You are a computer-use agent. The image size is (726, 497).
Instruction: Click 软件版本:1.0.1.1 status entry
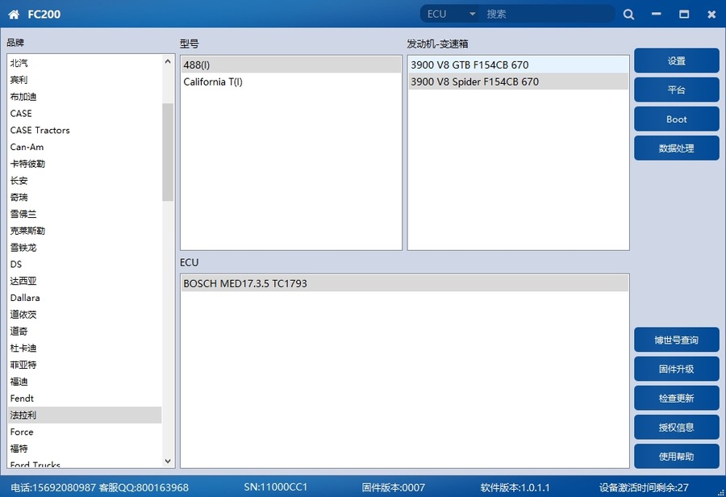point(515,487)
